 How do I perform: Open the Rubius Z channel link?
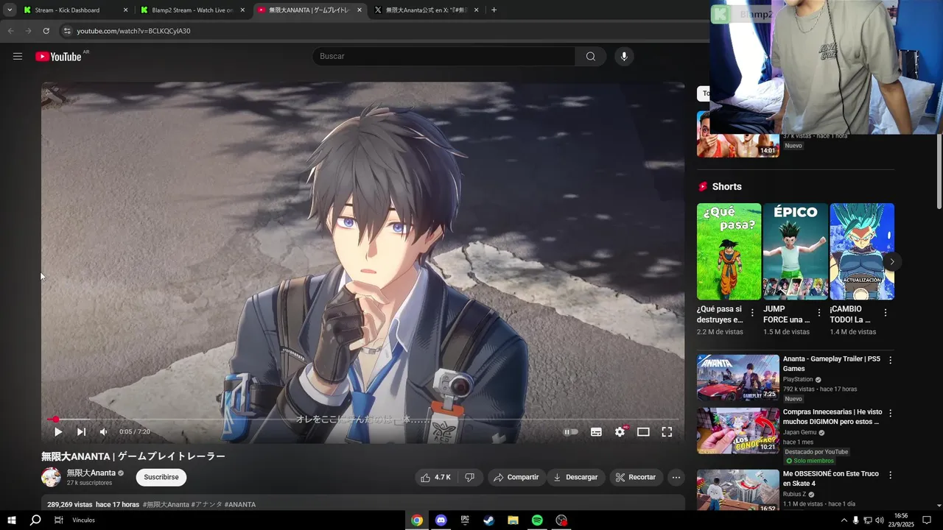[794, 495]
